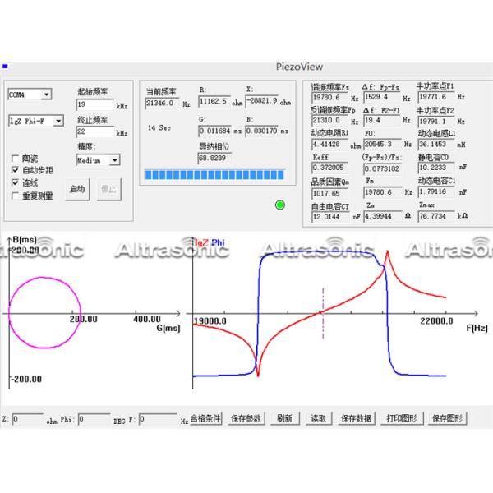Click the 14 Sec elapsed time text
The height and width of the screenshot is (493, 493).
click(159, 127)
